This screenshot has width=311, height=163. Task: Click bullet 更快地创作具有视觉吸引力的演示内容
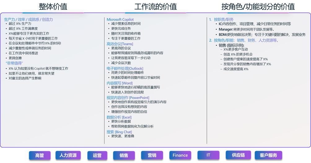(x=139, y=102)
